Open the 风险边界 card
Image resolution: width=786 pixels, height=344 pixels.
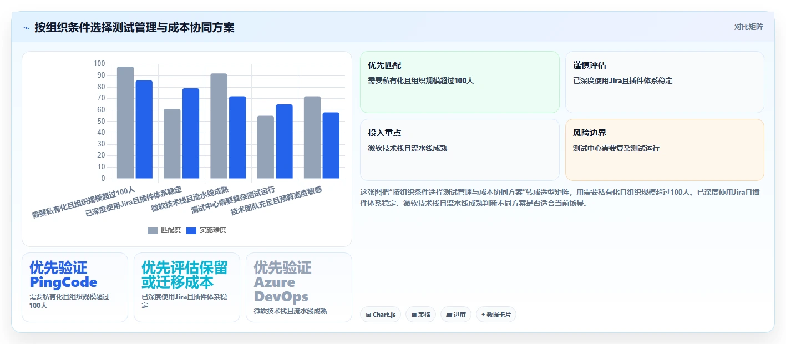click(665, 150)
